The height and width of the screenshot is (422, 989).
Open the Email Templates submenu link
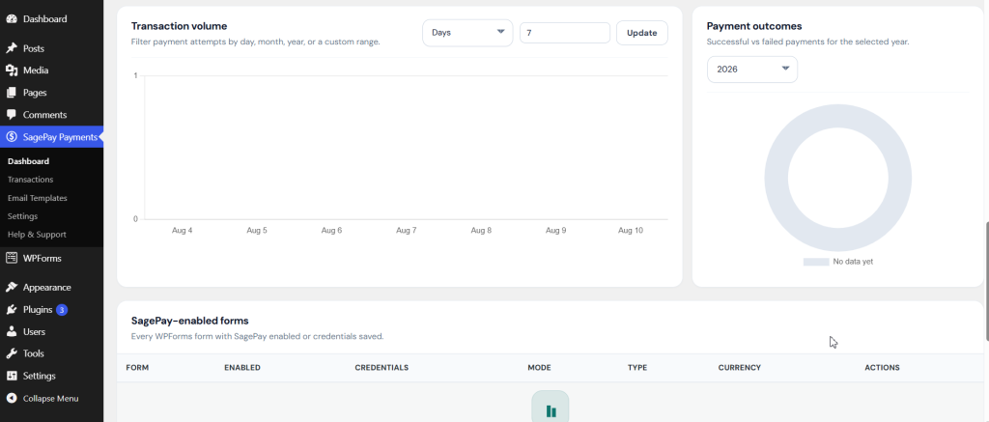point(38,198)
